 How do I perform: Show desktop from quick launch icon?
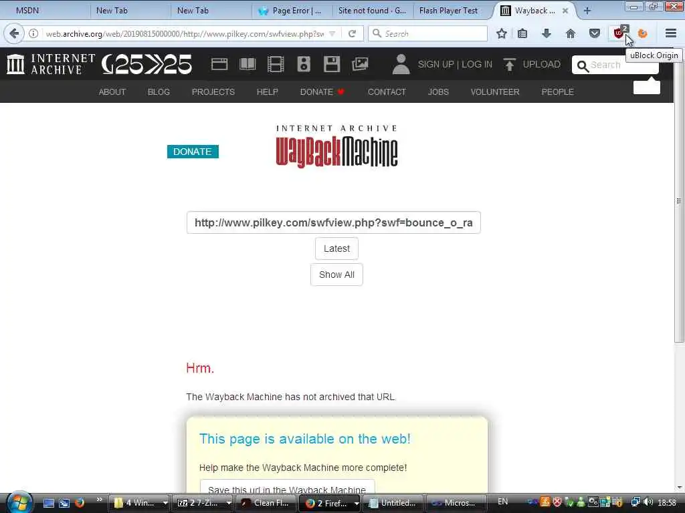tap(49, 503)
